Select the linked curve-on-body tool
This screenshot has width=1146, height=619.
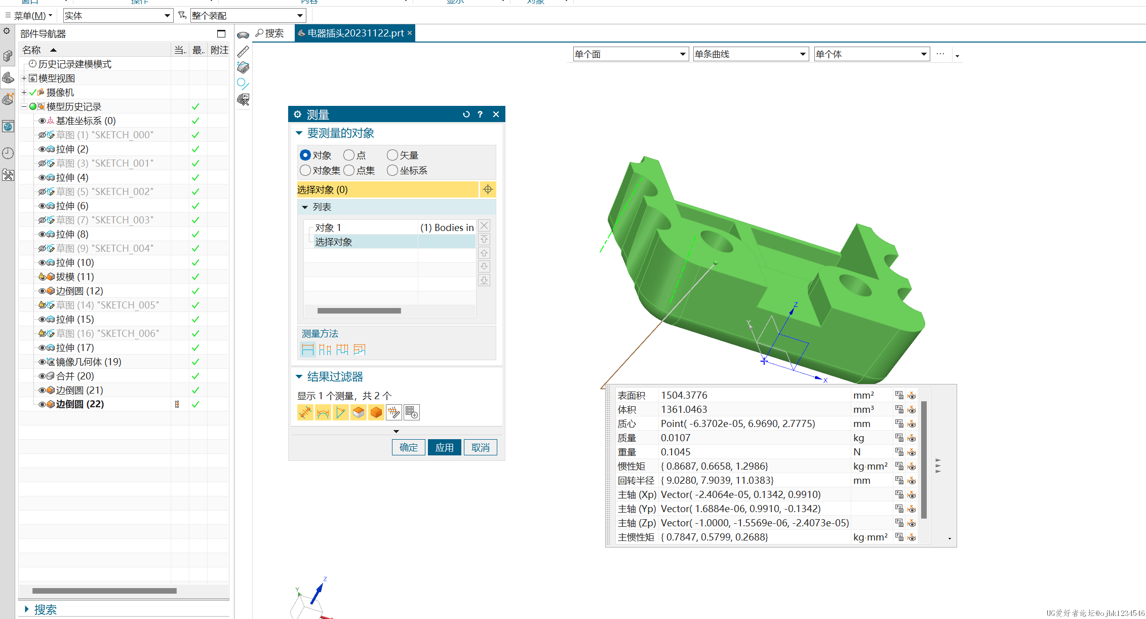(x=243, y=67)
